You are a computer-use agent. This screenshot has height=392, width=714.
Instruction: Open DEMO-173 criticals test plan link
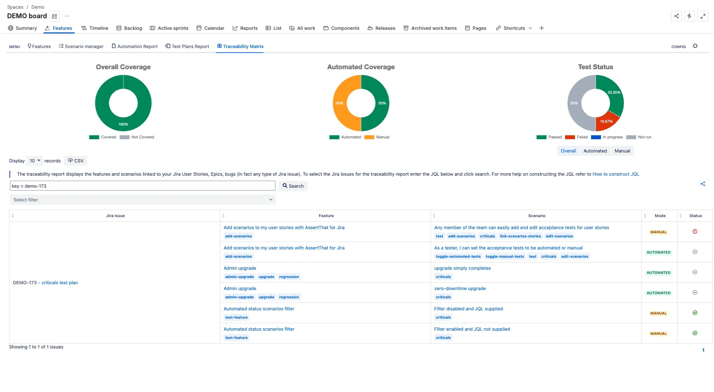coord(60,283)
